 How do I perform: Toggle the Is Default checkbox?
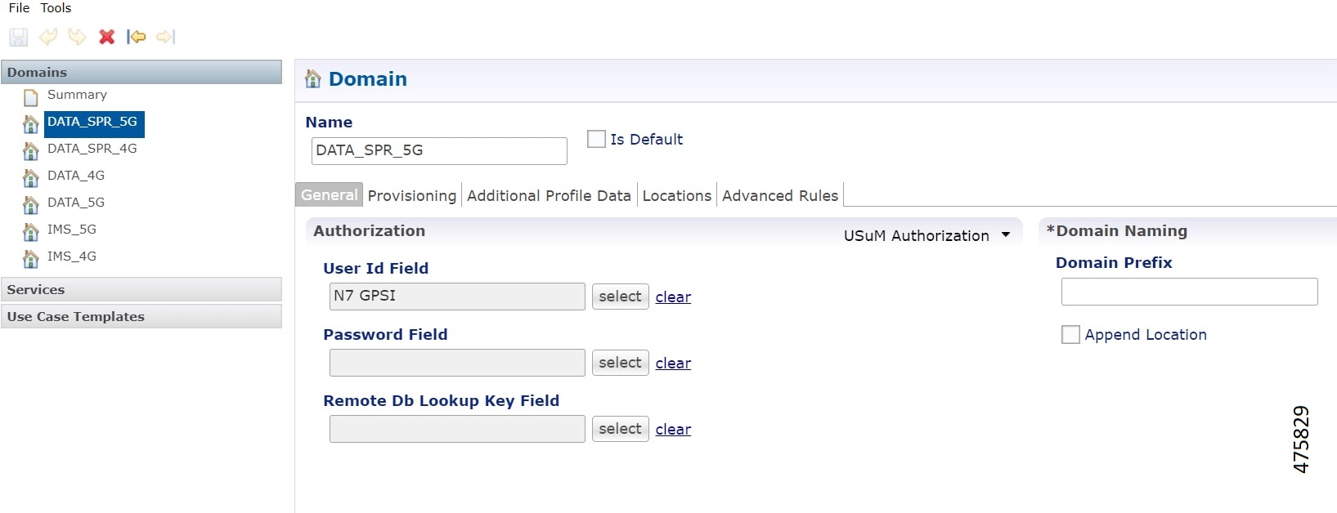(x=596, y=139)
